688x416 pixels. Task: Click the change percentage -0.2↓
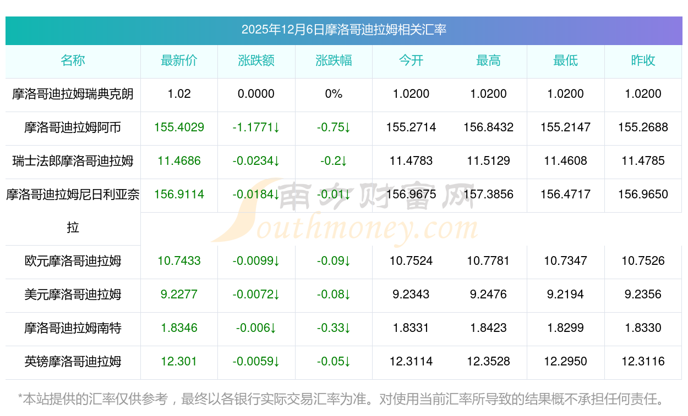click(x=334, y=161)
